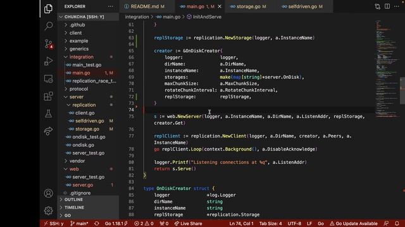Expand the GO section
Screen dimensions: 405x227
(88, 215)
